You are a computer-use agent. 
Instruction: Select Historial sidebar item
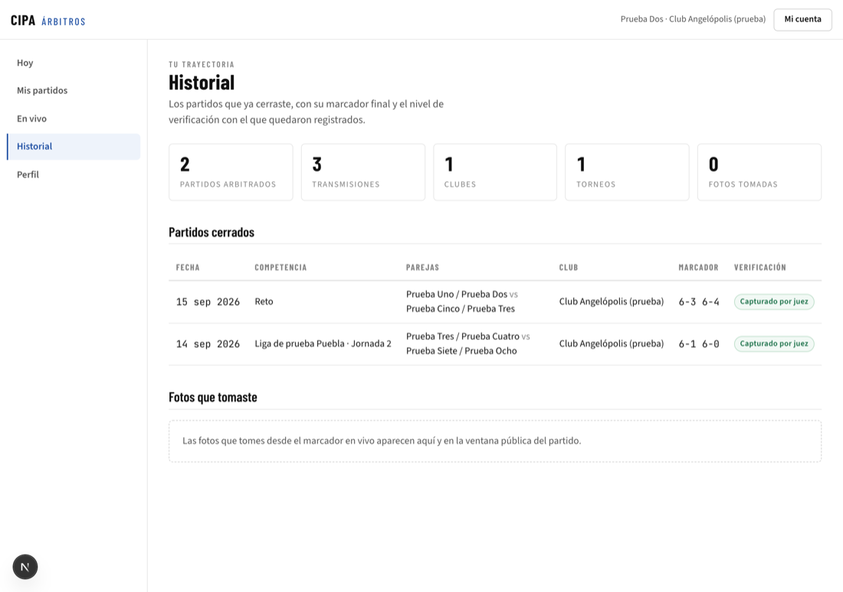73,146
